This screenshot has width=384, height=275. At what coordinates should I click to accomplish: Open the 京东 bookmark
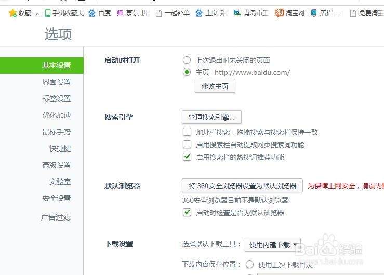[x=132, y=13]
